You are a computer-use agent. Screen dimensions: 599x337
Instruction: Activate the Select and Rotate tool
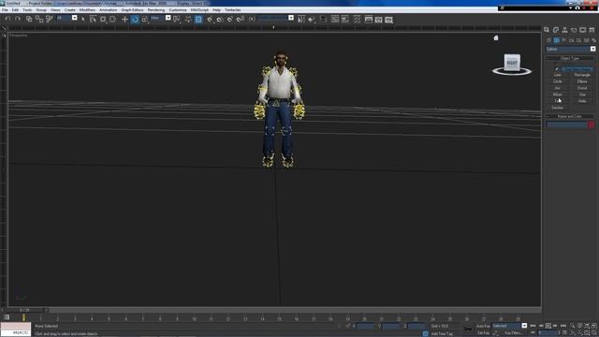point(135,19)
